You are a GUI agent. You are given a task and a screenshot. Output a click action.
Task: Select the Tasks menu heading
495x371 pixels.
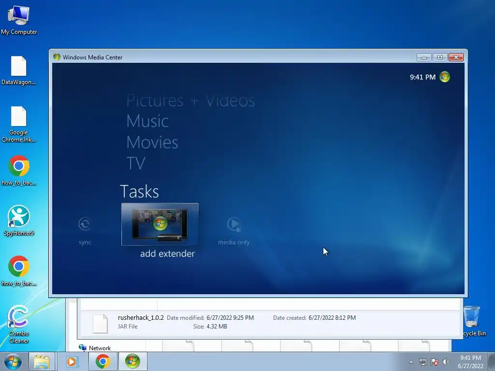pyautogui.click(x=140, y=191)
